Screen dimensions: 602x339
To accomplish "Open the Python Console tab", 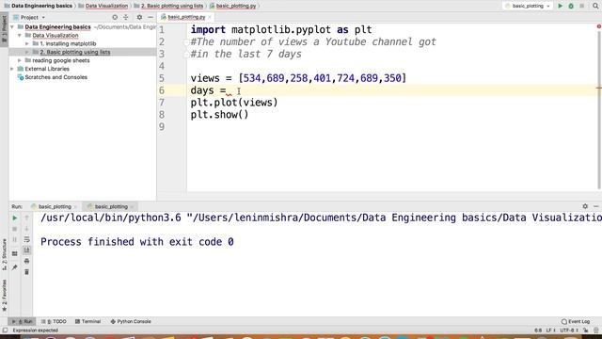I will click(131, 321).
